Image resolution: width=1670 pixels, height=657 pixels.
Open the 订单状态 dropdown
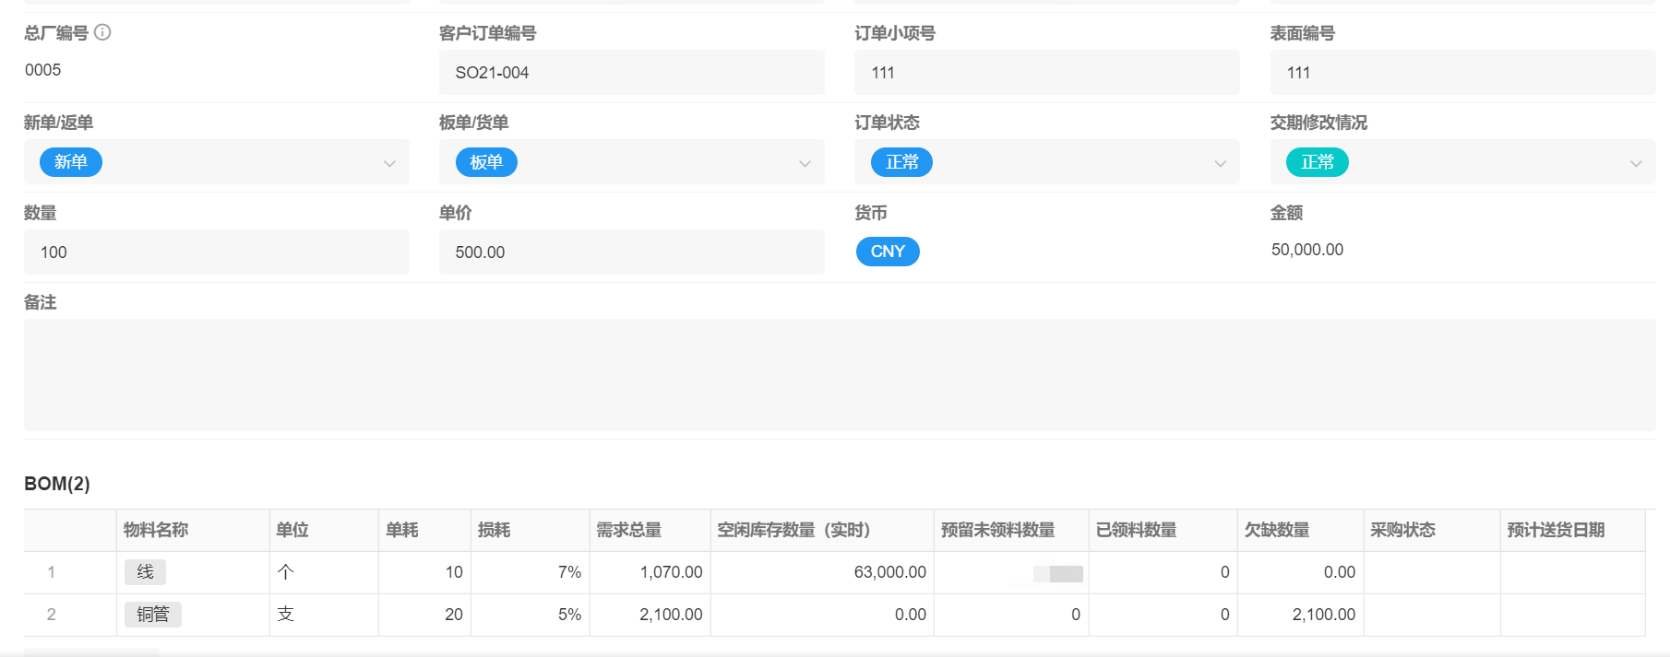[1047, 162]
